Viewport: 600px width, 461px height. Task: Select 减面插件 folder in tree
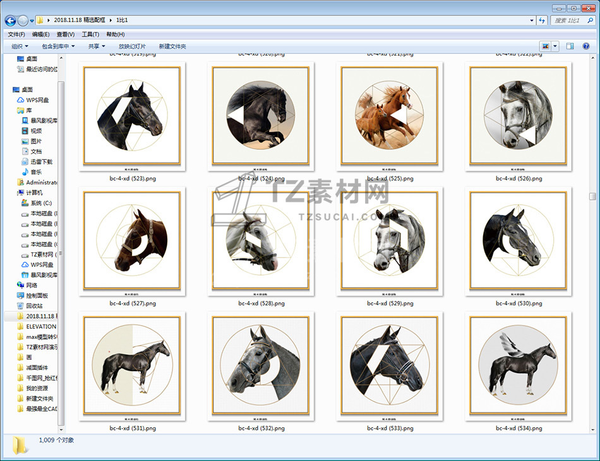pos(32,367)
